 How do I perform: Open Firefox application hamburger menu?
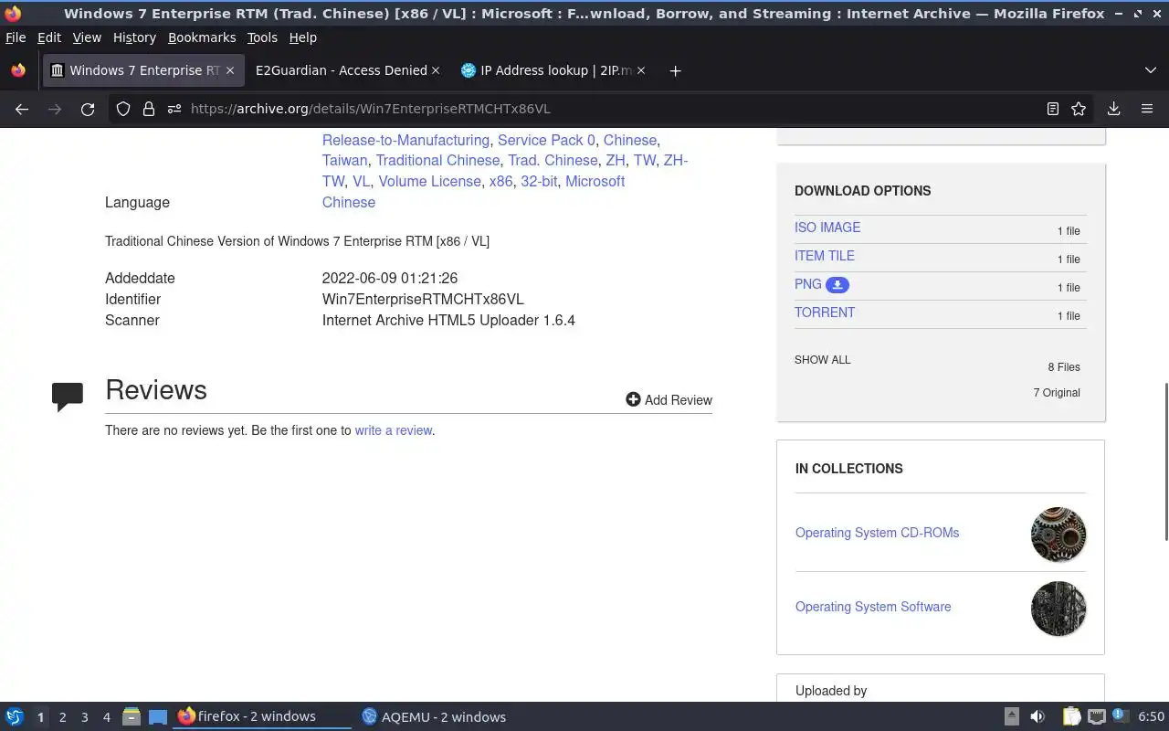[x=1147, y=109]
